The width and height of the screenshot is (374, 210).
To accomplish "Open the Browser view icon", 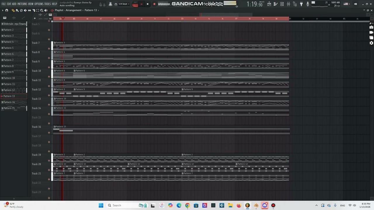I will pos(295,4).
